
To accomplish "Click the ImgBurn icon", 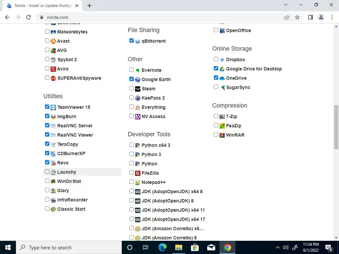I will [x=53, y=117].
